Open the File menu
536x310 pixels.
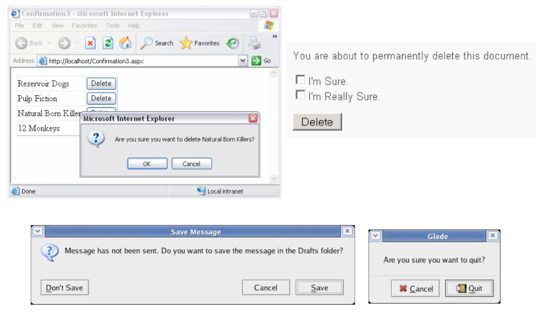(x=19, y=25)
